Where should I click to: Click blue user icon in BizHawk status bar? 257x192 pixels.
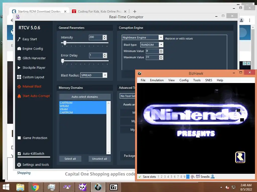(x=213, y=176)
